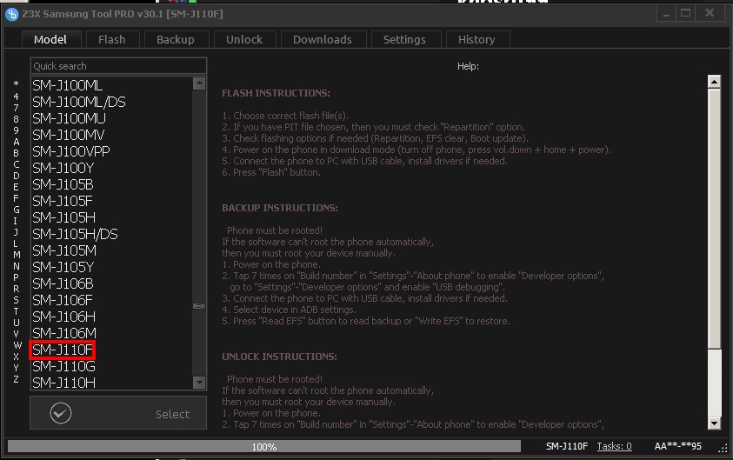Screen dimensions: 733x460
Task: Click the Help panel scrollbar thumb
Action: [x=714, y=218]
